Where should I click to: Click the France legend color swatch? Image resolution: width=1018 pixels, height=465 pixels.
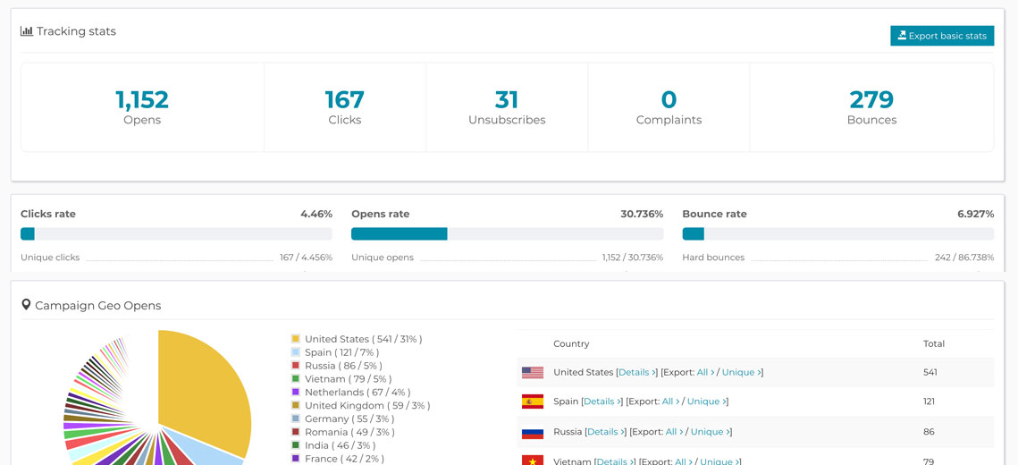pyautogui.click(x=296, y=459)
